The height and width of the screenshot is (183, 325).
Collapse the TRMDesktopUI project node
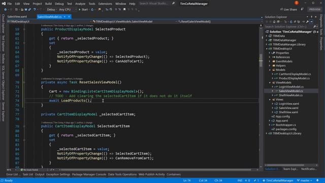coord(267,49)
